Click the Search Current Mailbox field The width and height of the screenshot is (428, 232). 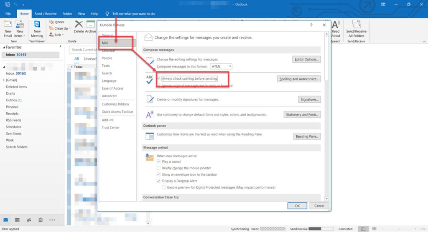click(84, 50)
